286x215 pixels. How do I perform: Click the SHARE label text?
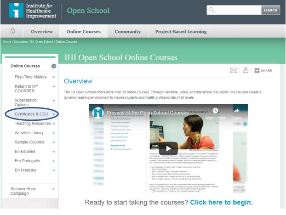[266, 71]
